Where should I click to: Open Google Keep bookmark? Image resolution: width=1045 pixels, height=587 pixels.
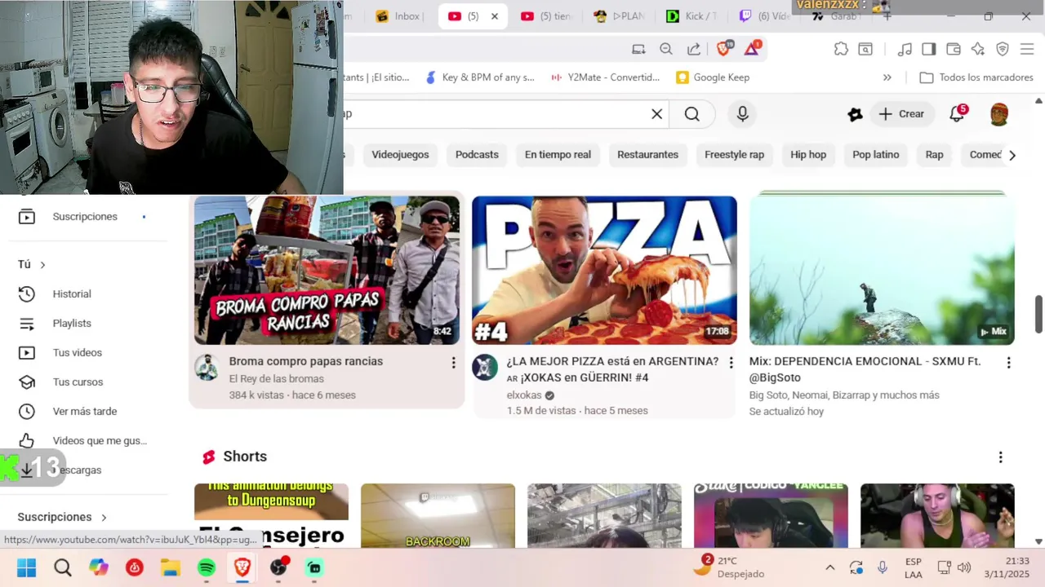click(x=713, y=77)
